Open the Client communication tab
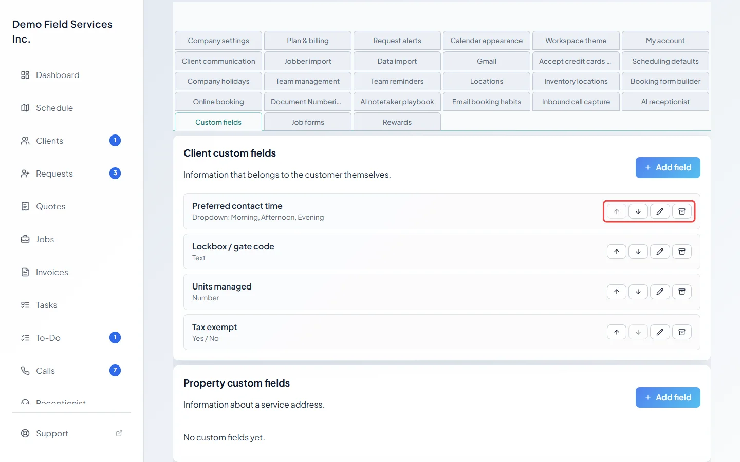Viewport: 740px width, 462px height. (x=218, y=61)
